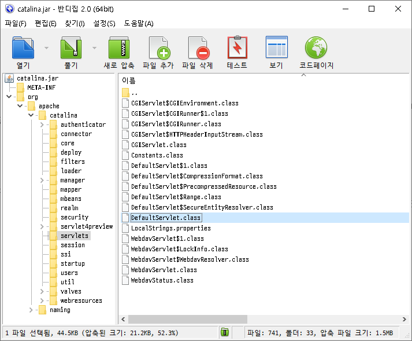Click the 새로 압축 (New archive) icon

click(119, 47)
